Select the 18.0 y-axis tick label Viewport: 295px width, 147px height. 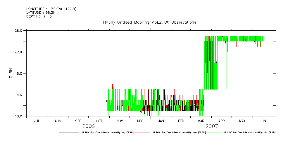coord(19,73)
